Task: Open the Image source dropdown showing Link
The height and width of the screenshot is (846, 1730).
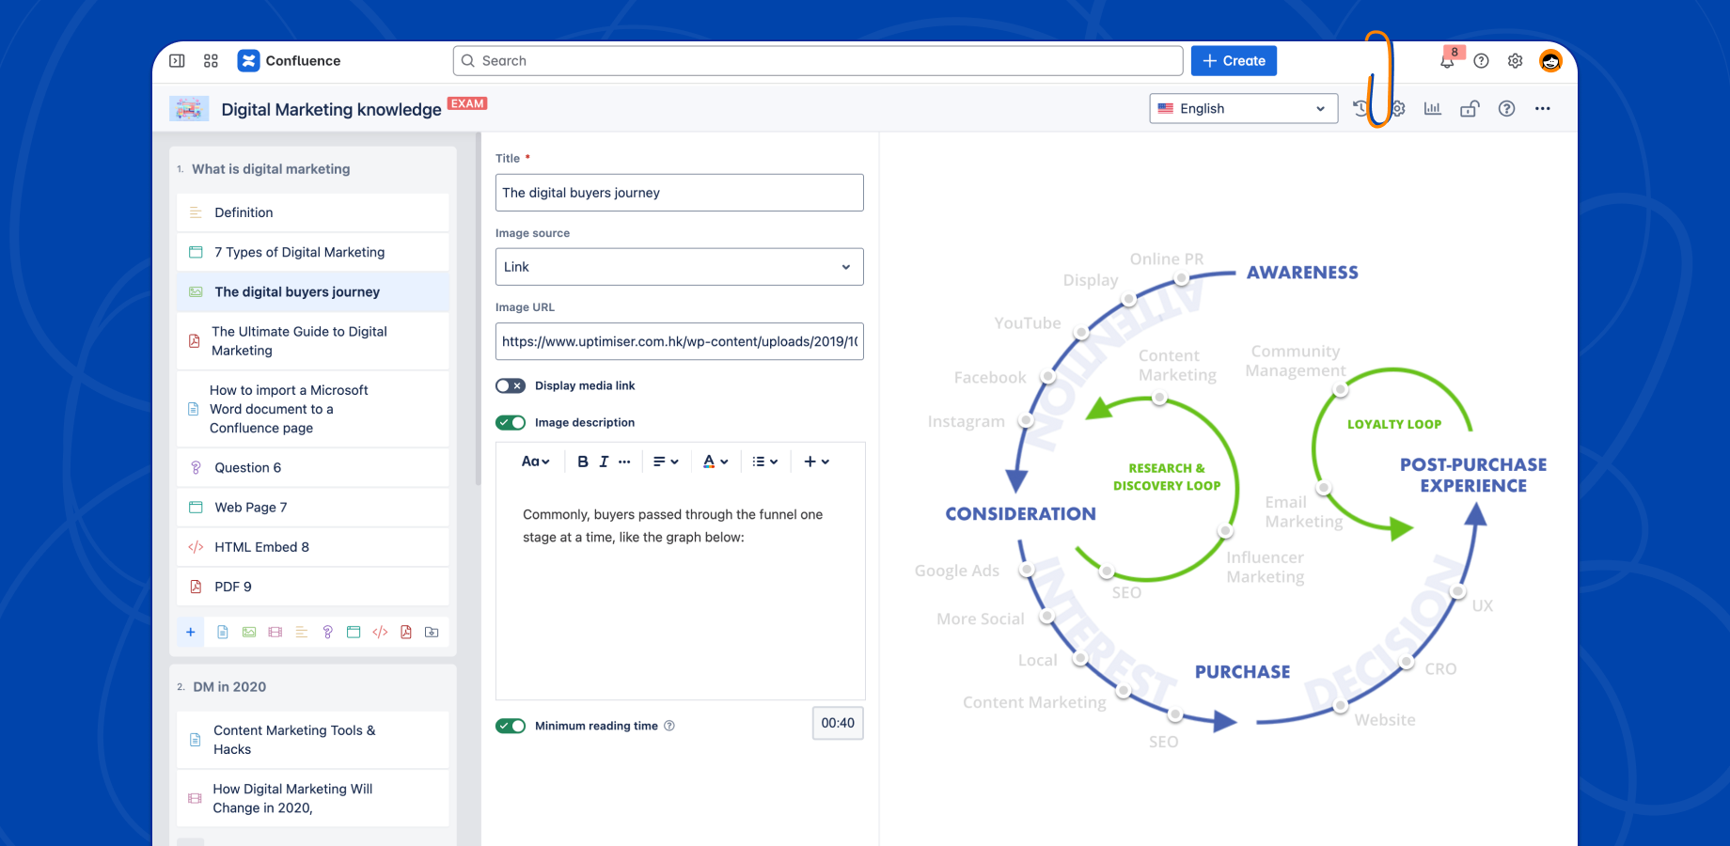Action: [x=679, y=267]
